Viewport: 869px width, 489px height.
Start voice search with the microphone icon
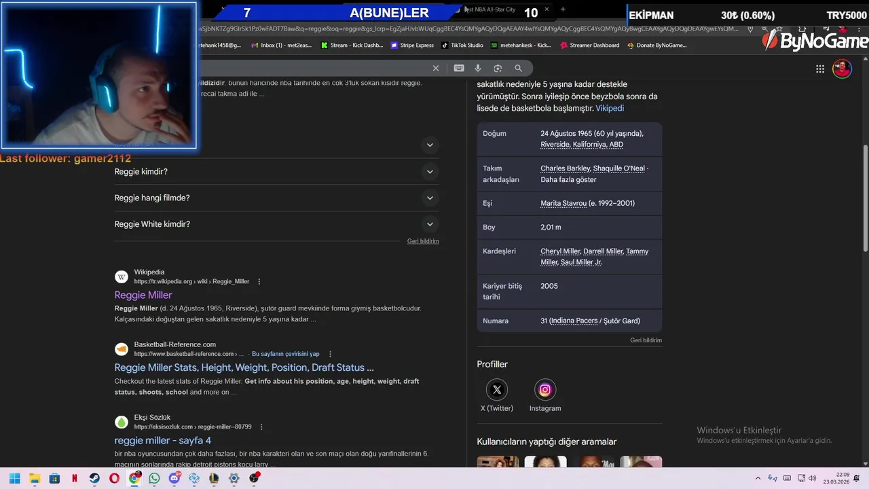click(x=478, y=68)
